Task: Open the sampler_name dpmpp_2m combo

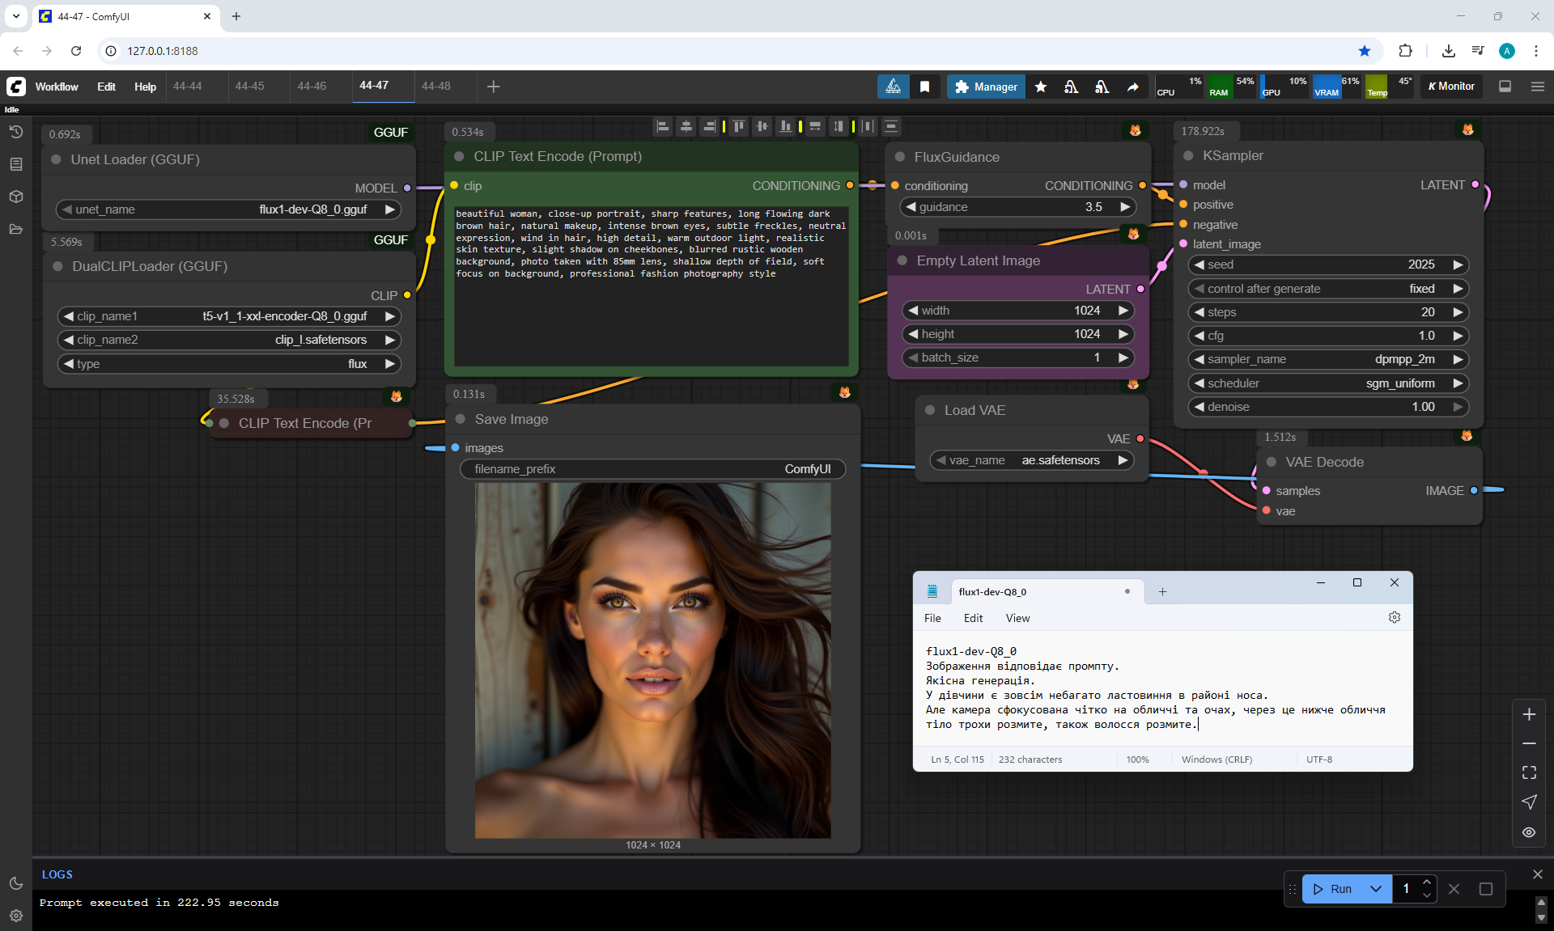Action: 1327,359
